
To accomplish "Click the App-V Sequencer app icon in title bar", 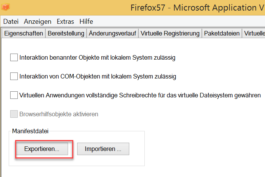I will pos(6,7).
